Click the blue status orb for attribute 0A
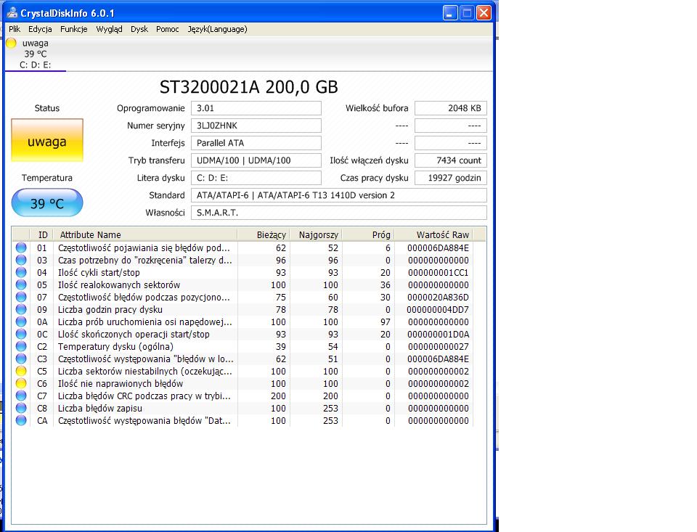 click(x=21, y=322)
